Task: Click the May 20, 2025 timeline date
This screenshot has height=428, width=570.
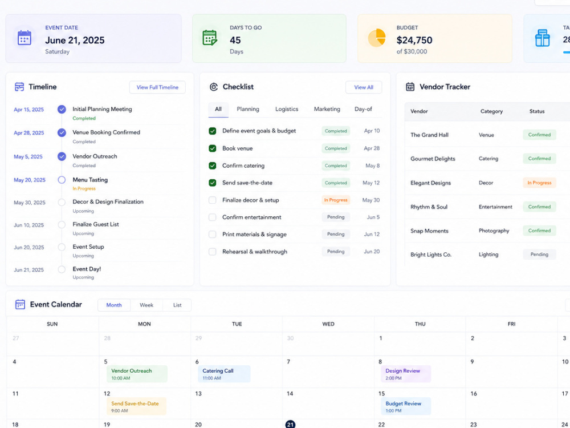Action: (30, 180)
